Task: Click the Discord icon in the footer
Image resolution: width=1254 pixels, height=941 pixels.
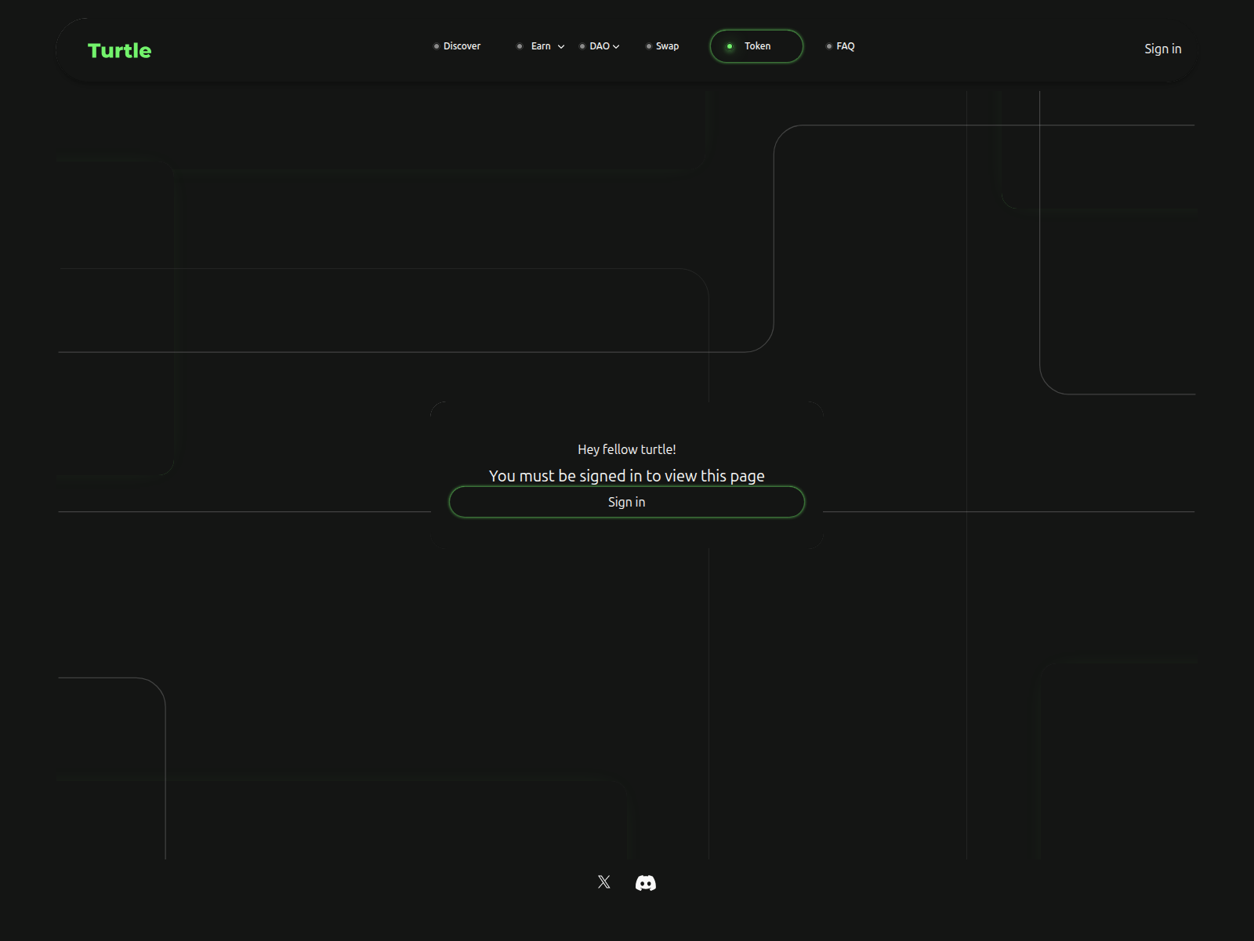Action: [x=644, y=881]
